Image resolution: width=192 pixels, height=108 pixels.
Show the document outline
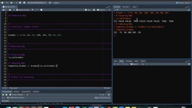coord(109,10)
